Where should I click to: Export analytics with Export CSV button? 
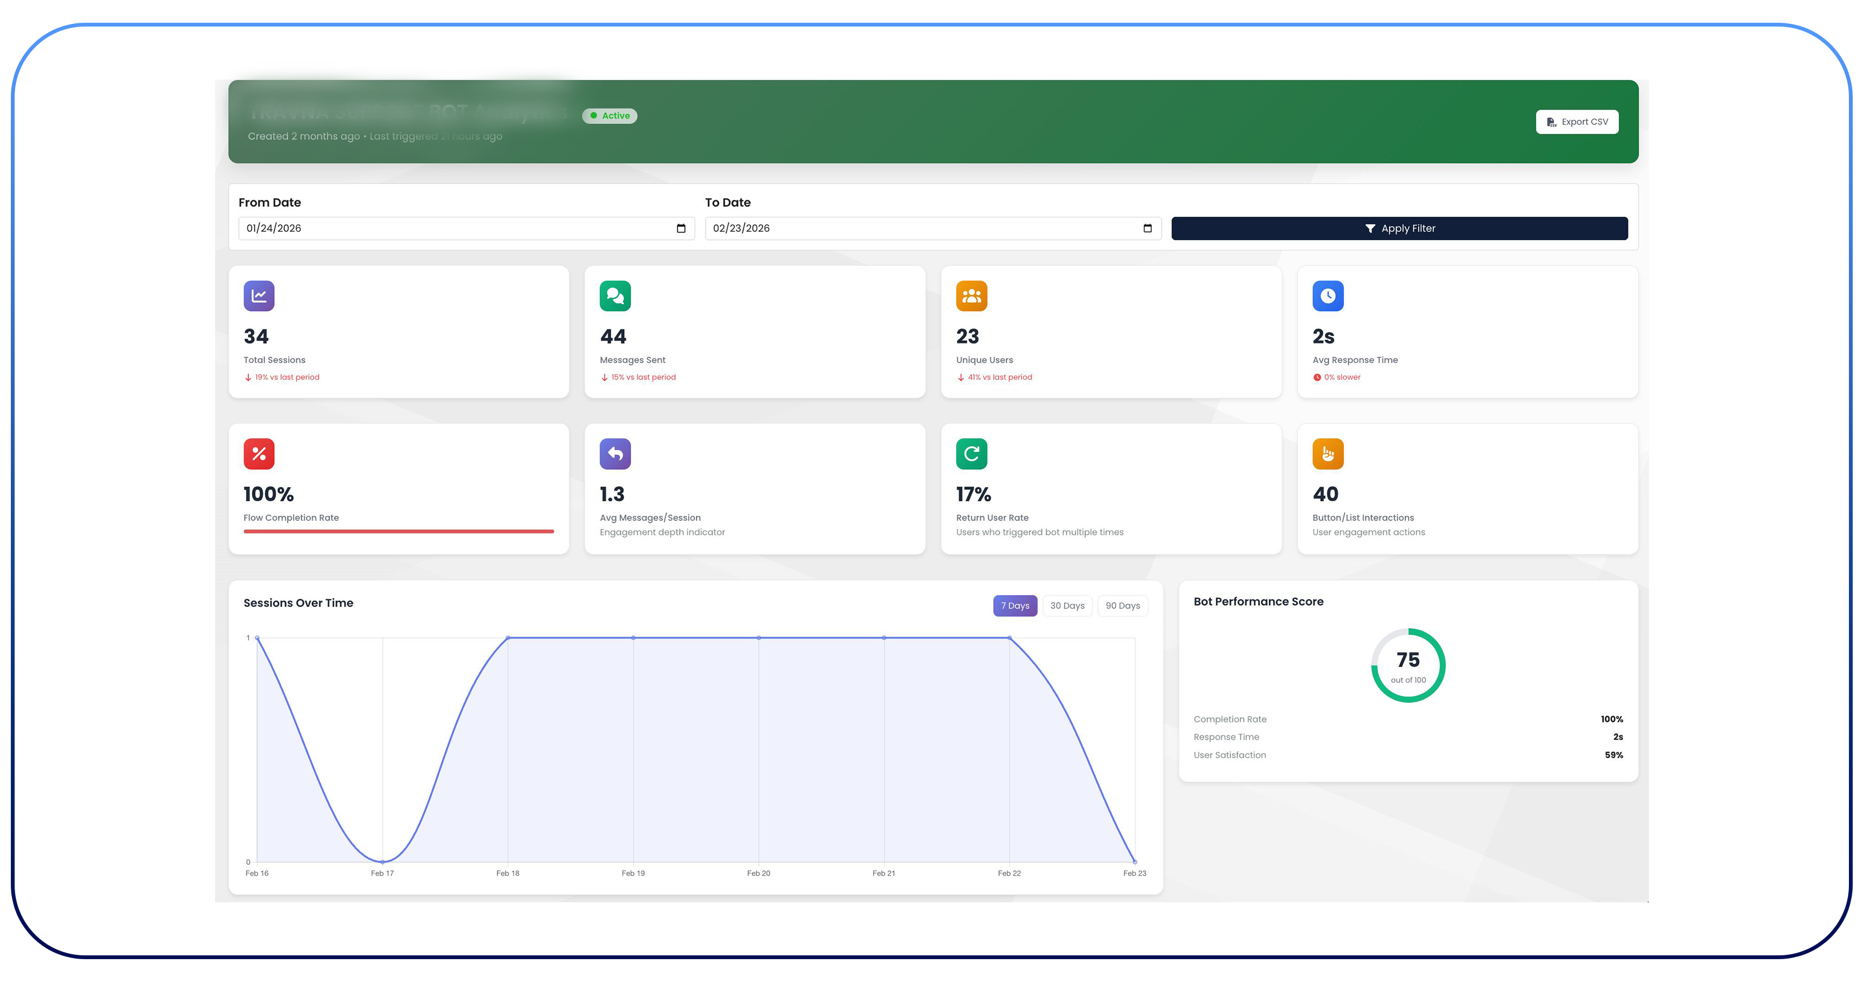1576,121
